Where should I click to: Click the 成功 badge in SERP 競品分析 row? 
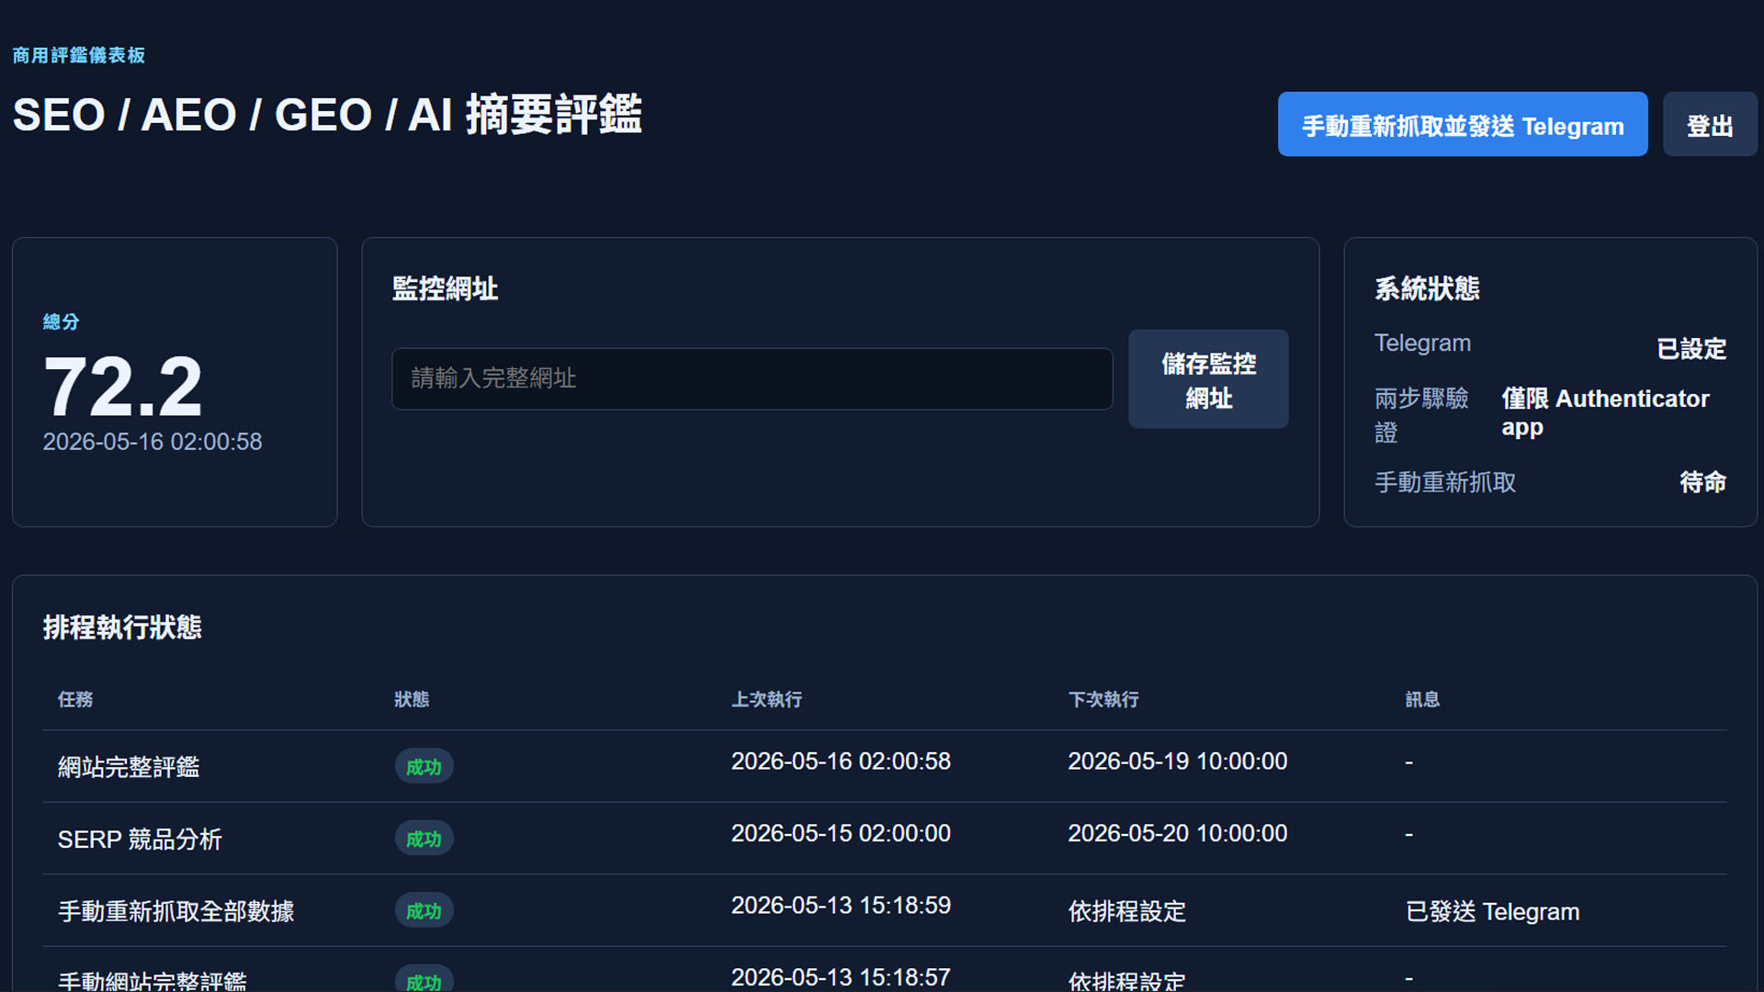coord(424,839)
